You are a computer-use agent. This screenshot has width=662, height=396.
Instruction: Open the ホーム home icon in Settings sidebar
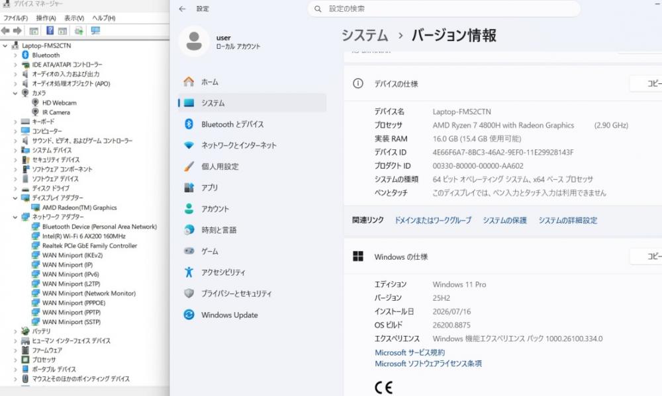[189, 81]
